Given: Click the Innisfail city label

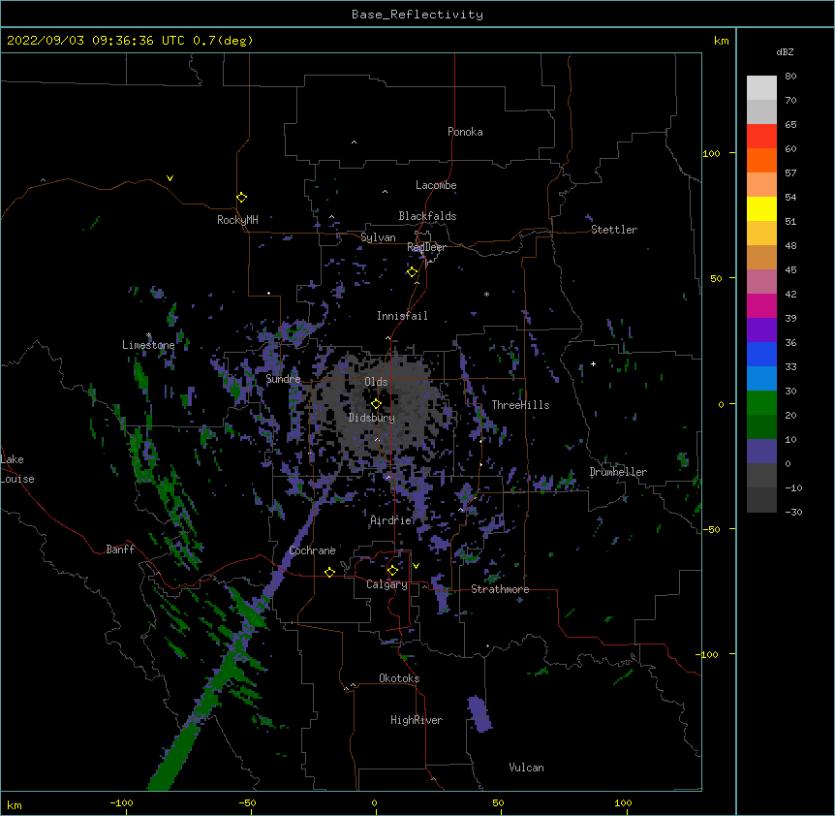Looking at the screenshot, I should click(x=402, y=316).
